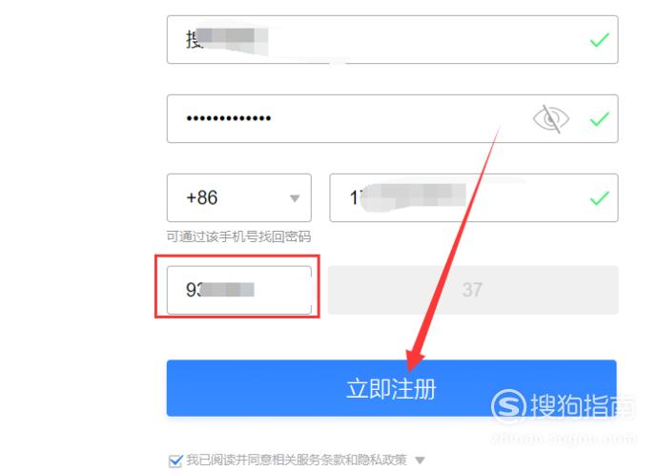The height and width of the screenshot is (471, 659).
Task: Click the arrow beside +86
Action: coord(295,198)
